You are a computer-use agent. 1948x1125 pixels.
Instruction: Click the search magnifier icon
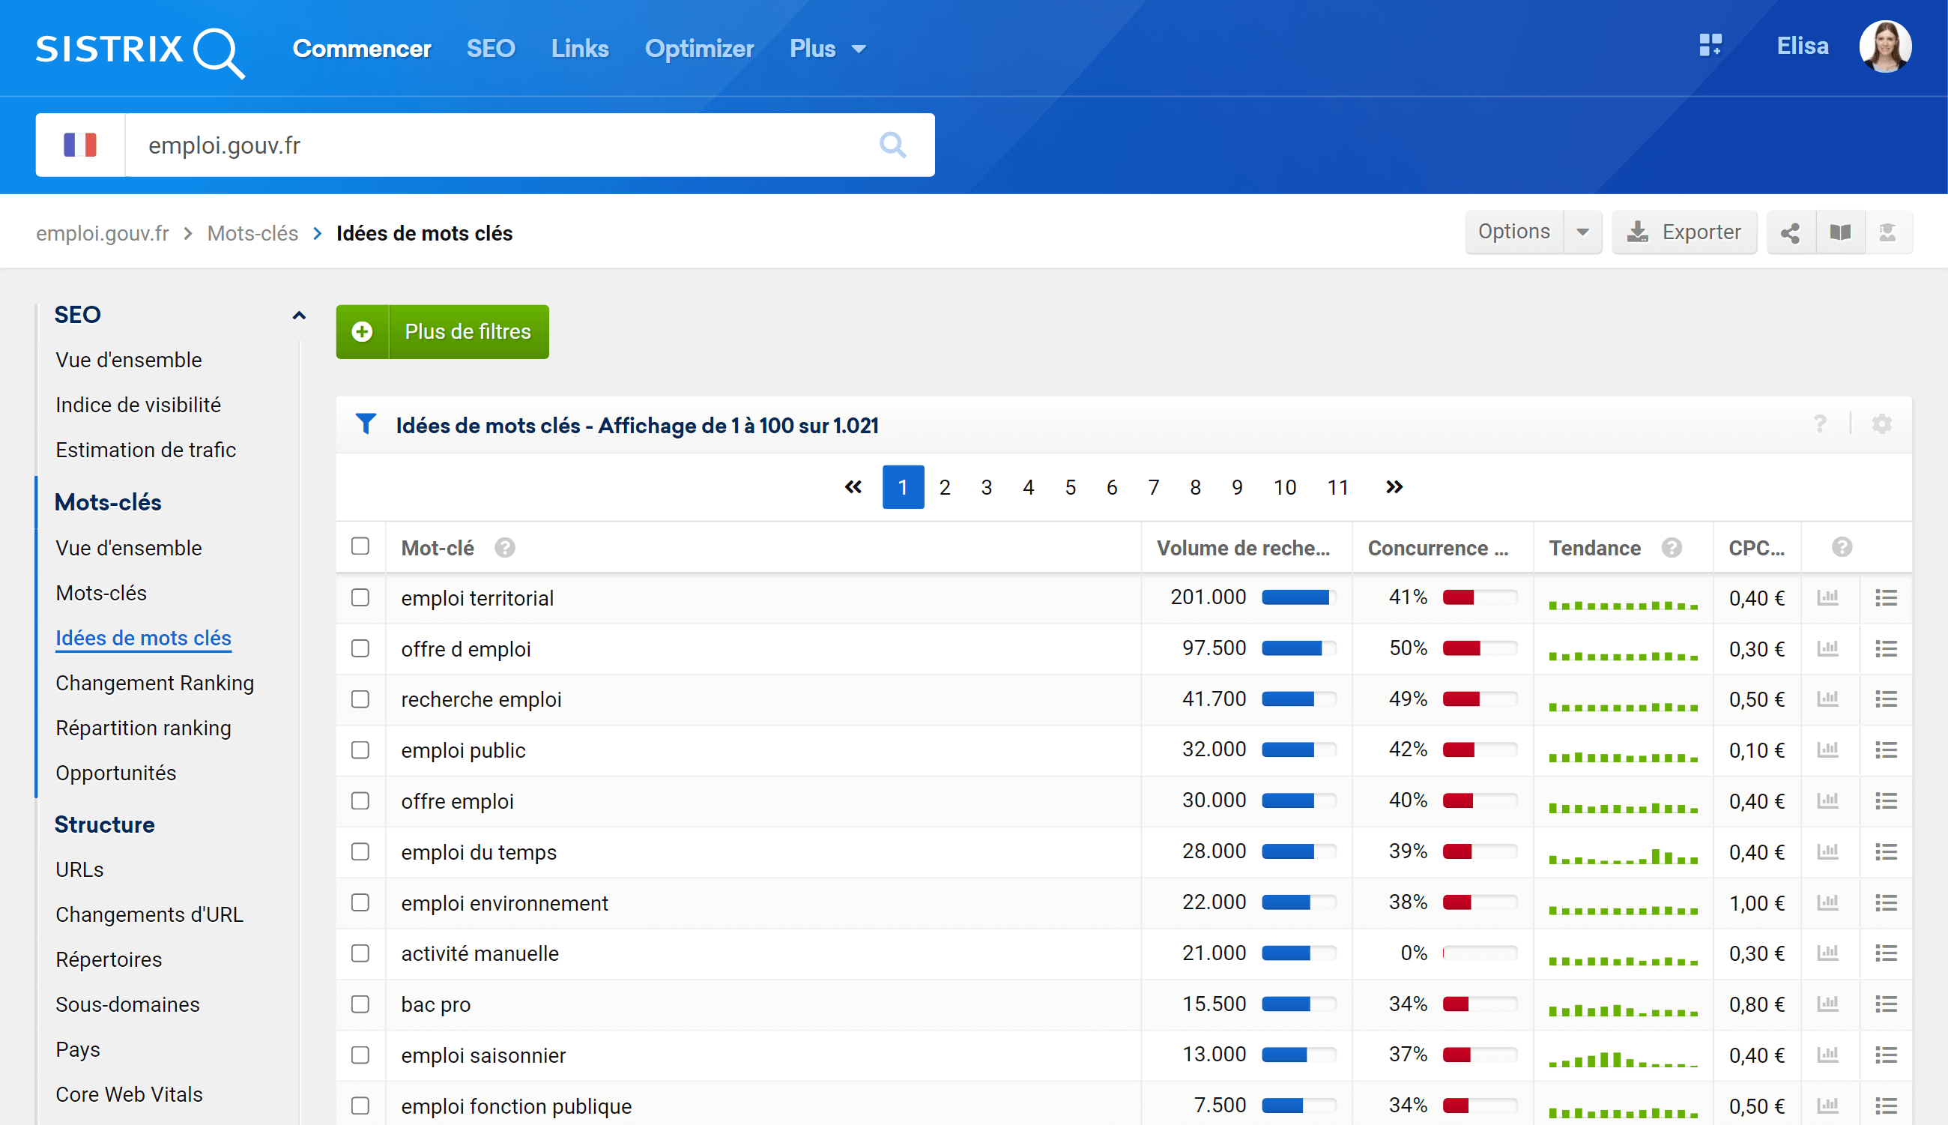892,145
